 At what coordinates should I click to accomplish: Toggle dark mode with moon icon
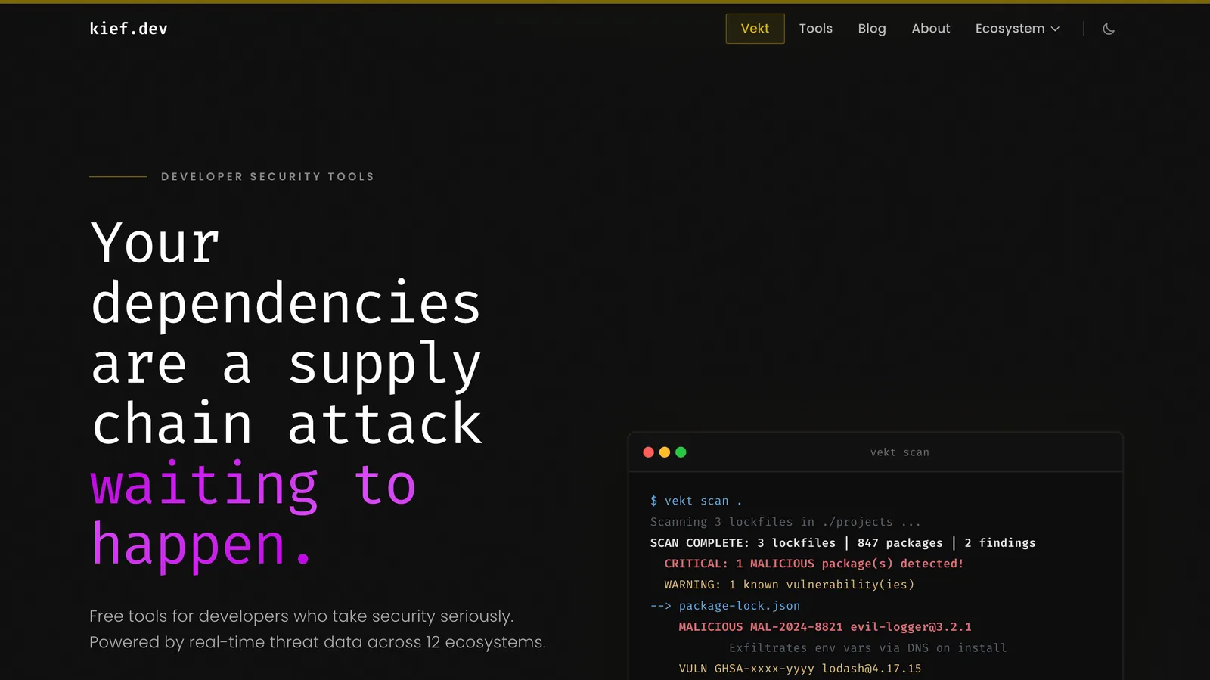tap(1109, 29)
